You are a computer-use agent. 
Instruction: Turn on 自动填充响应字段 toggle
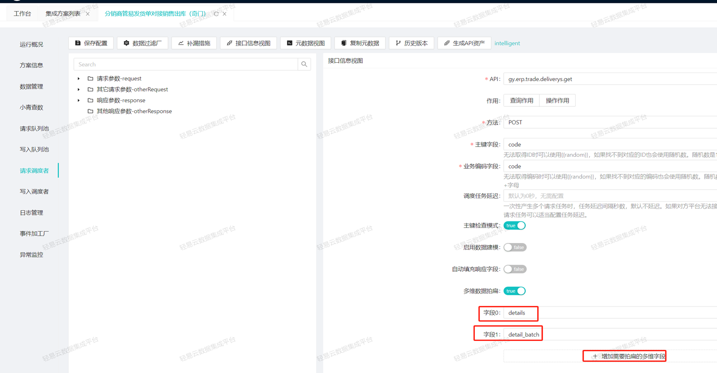(514, 269)
